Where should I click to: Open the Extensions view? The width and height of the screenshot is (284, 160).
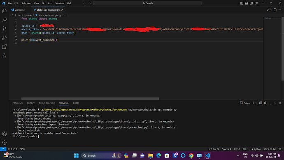5,47
